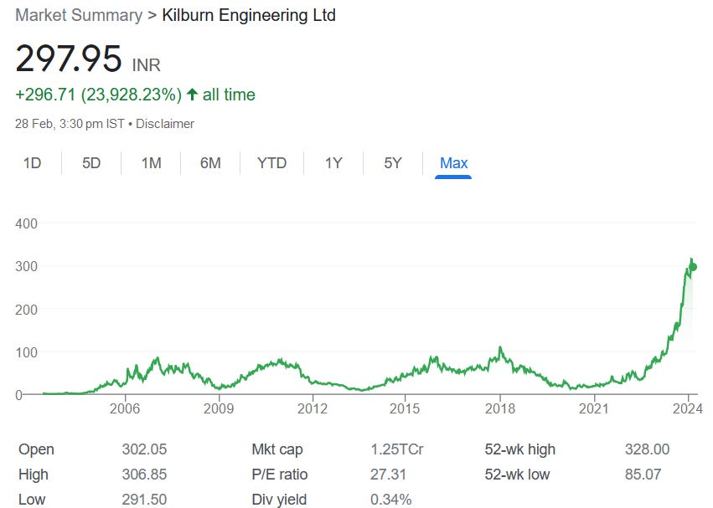Open the Market Summary link

point(79,15)
